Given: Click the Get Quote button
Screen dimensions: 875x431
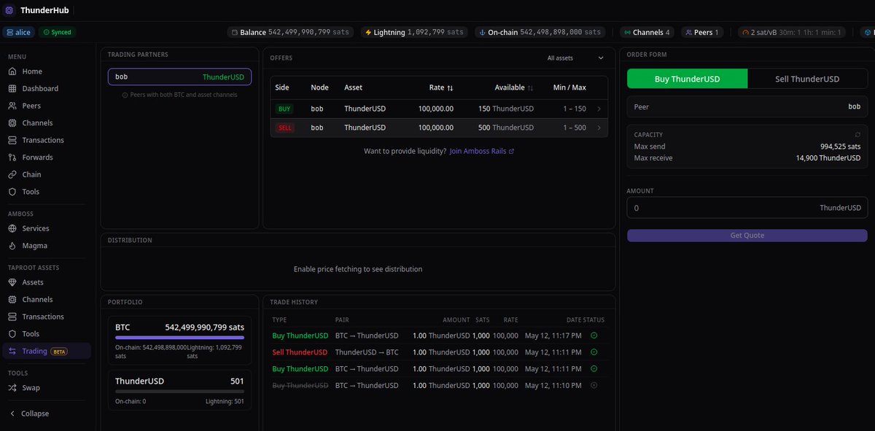Looking at the screenshot, I should [x=747, y=236].
